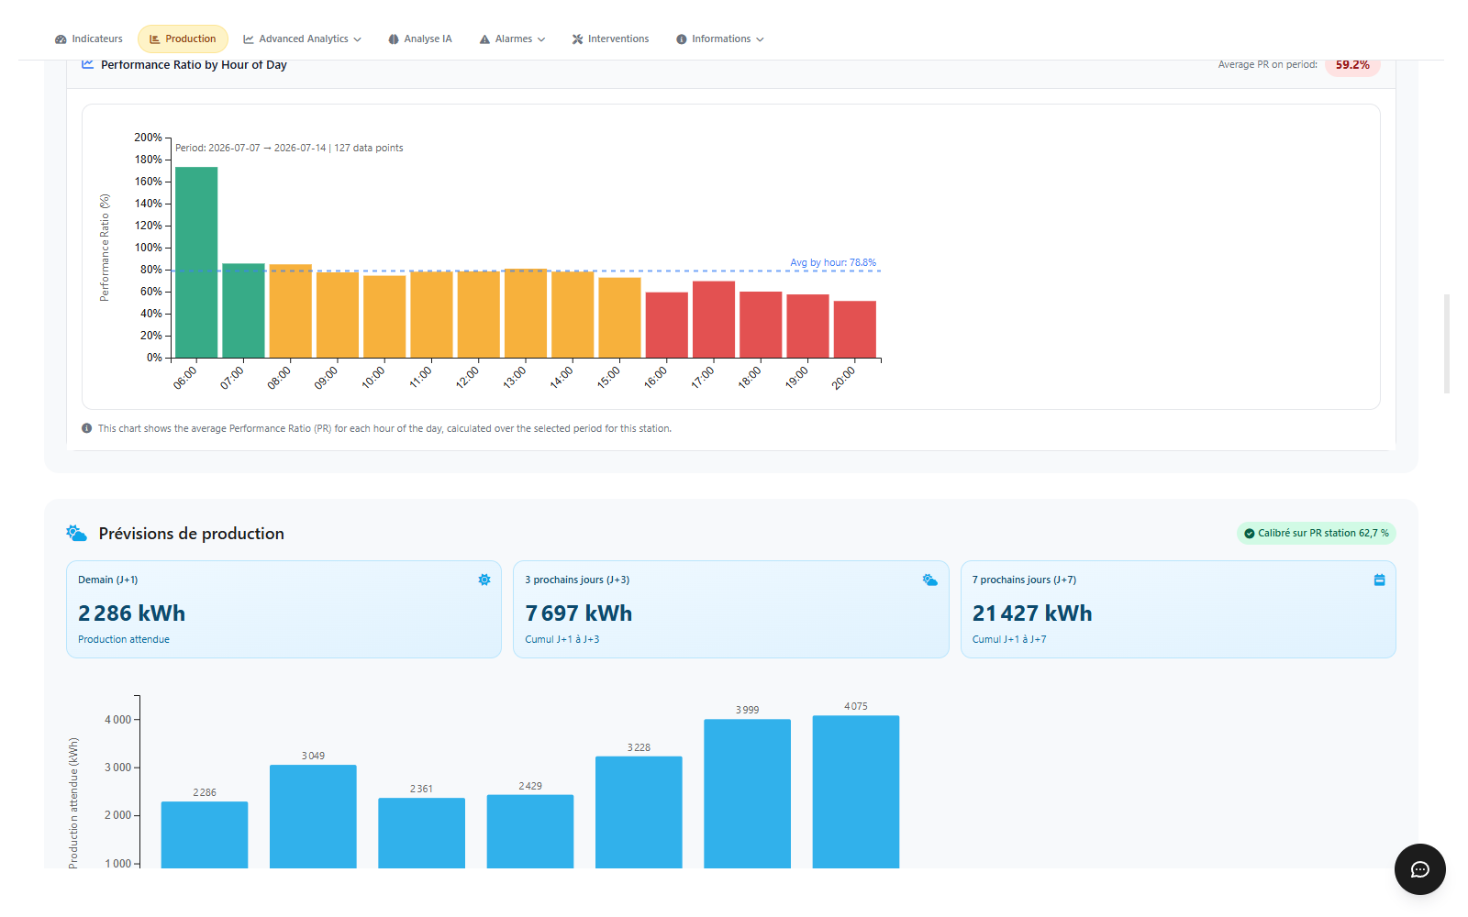Select the Production tab

click(x=183, y=39)
